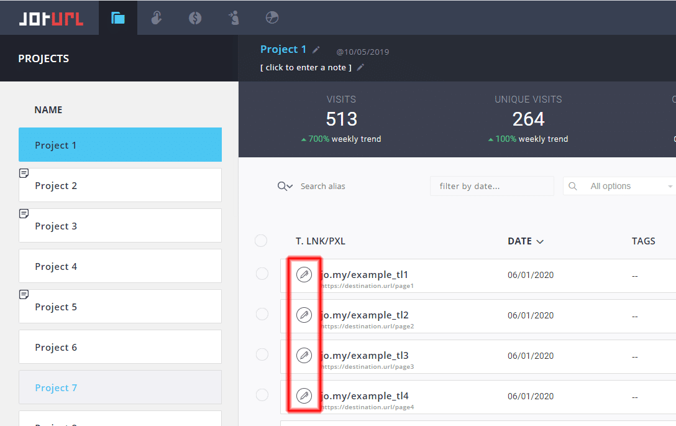Open the dollar conversions icon in top bar
Image resolution: width=676 pixels, height=426 pixels.
tap(195, 18)
